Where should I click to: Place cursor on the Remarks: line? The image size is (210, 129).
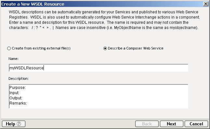18,103
